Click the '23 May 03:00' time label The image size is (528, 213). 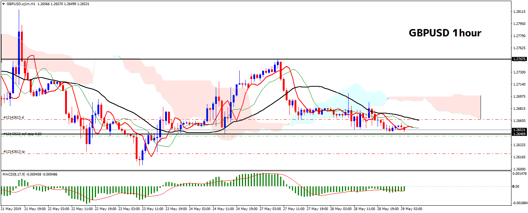[129, 209]
